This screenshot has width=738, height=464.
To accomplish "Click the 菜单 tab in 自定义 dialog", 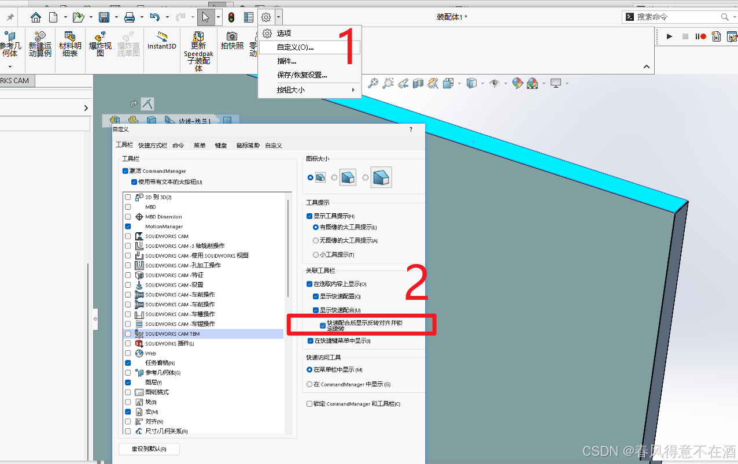I will click(x=200, y=146).
